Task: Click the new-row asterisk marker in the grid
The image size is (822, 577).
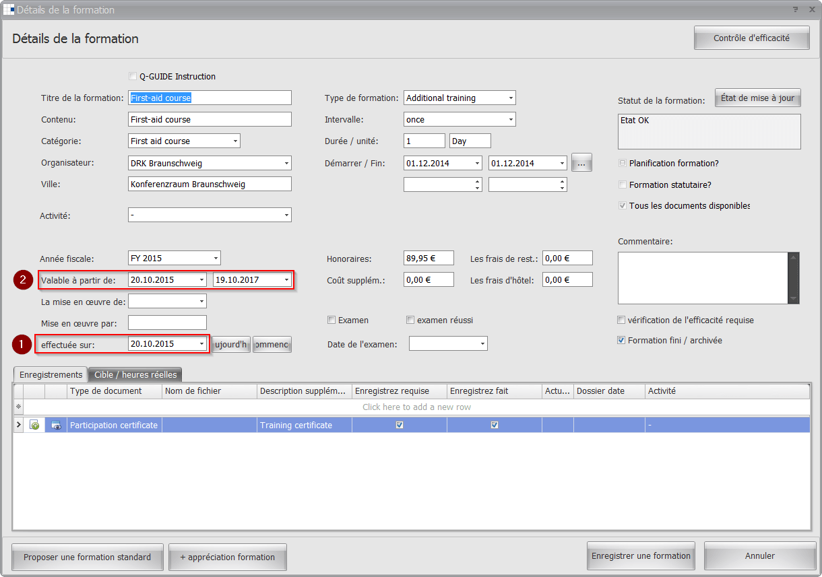Action: (19, 407)
